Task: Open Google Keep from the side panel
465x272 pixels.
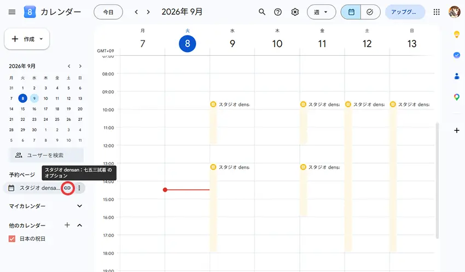Action: tap(457, 34)
